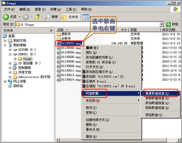182x143 pixels.
Task: Click the Go (转到) button
Action: (x=172, y=24)
